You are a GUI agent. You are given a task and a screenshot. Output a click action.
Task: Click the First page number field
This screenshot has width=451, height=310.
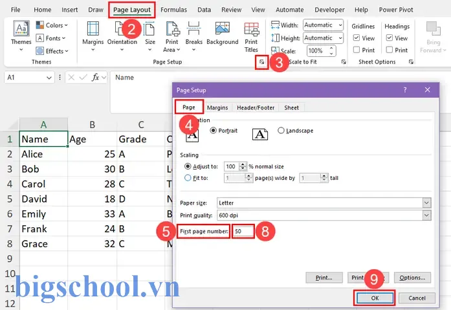tap(243, 231)
